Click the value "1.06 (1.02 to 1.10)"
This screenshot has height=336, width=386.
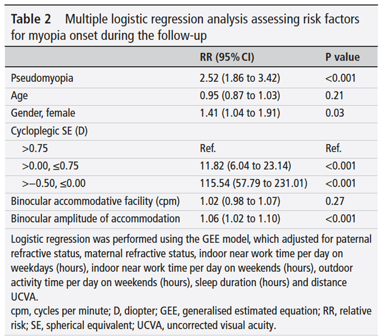(x=239, y=219)
